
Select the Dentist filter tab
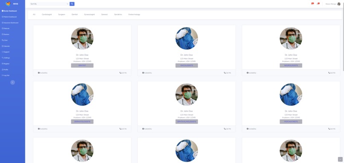75,14
